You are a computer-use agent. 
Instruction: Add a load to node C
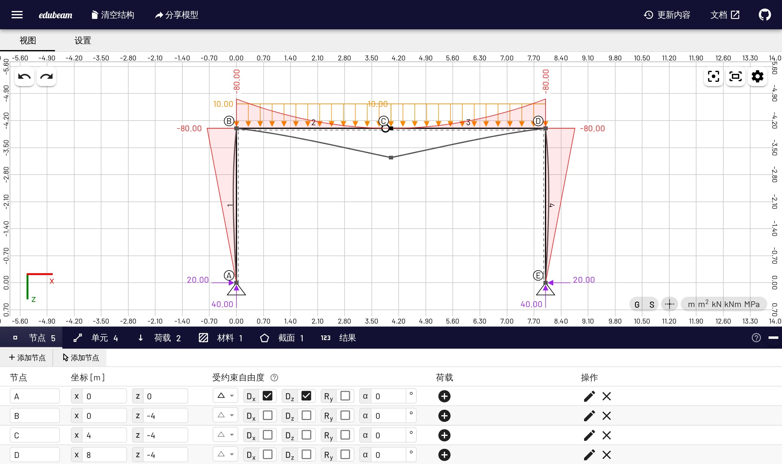[x=444, y=435]
